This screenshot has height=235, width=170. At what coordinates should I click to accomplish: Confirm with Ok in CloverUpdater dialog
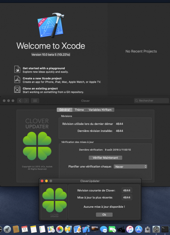[x=104, y=215]
